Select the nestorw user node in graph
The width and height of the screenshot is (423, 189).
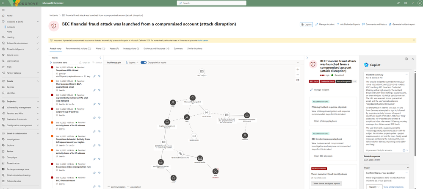245,136
